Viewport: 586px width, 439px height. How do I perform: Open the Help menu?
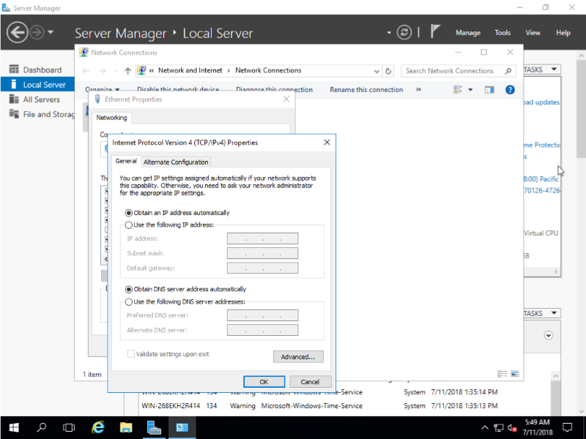click(x=563, y=33)
